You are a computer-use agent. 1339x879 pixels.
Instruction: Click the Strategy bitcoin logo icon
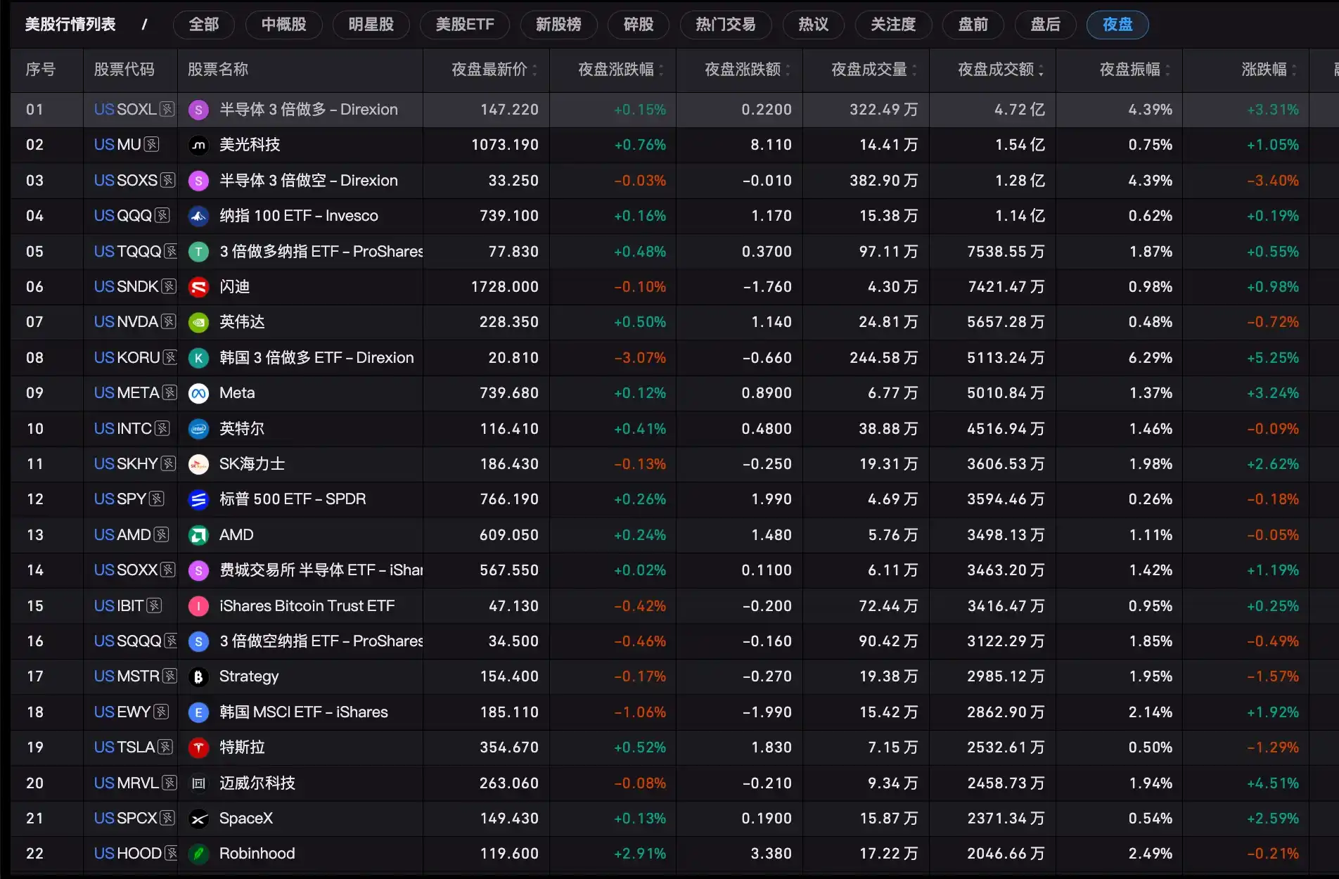click(199, 676)
